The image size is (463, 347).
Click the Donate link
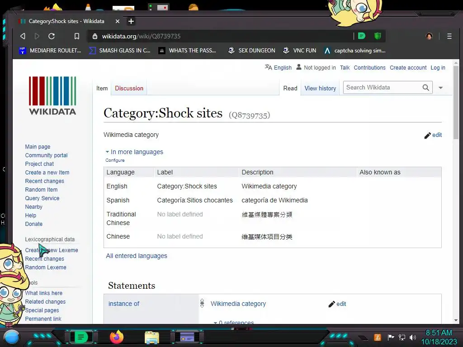[x=33, y=224]
